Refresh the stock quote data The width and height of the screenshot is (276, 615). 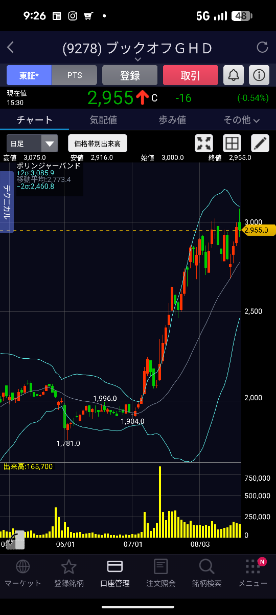(262, 48)
